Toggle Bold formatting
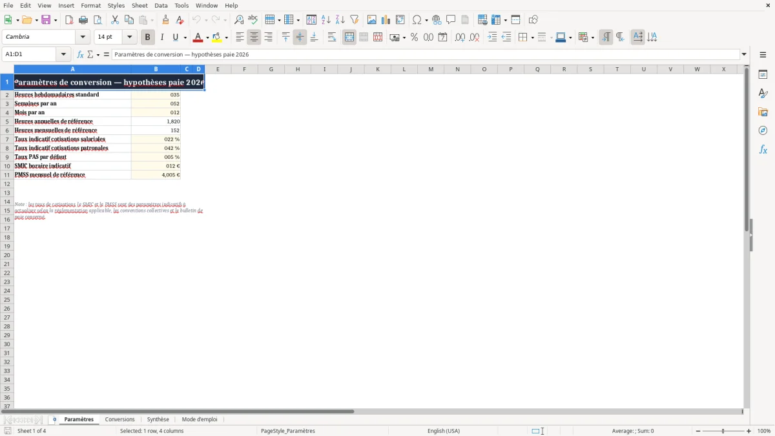The height and width of the screenshot is (436, 775). [x=147, y=37]
